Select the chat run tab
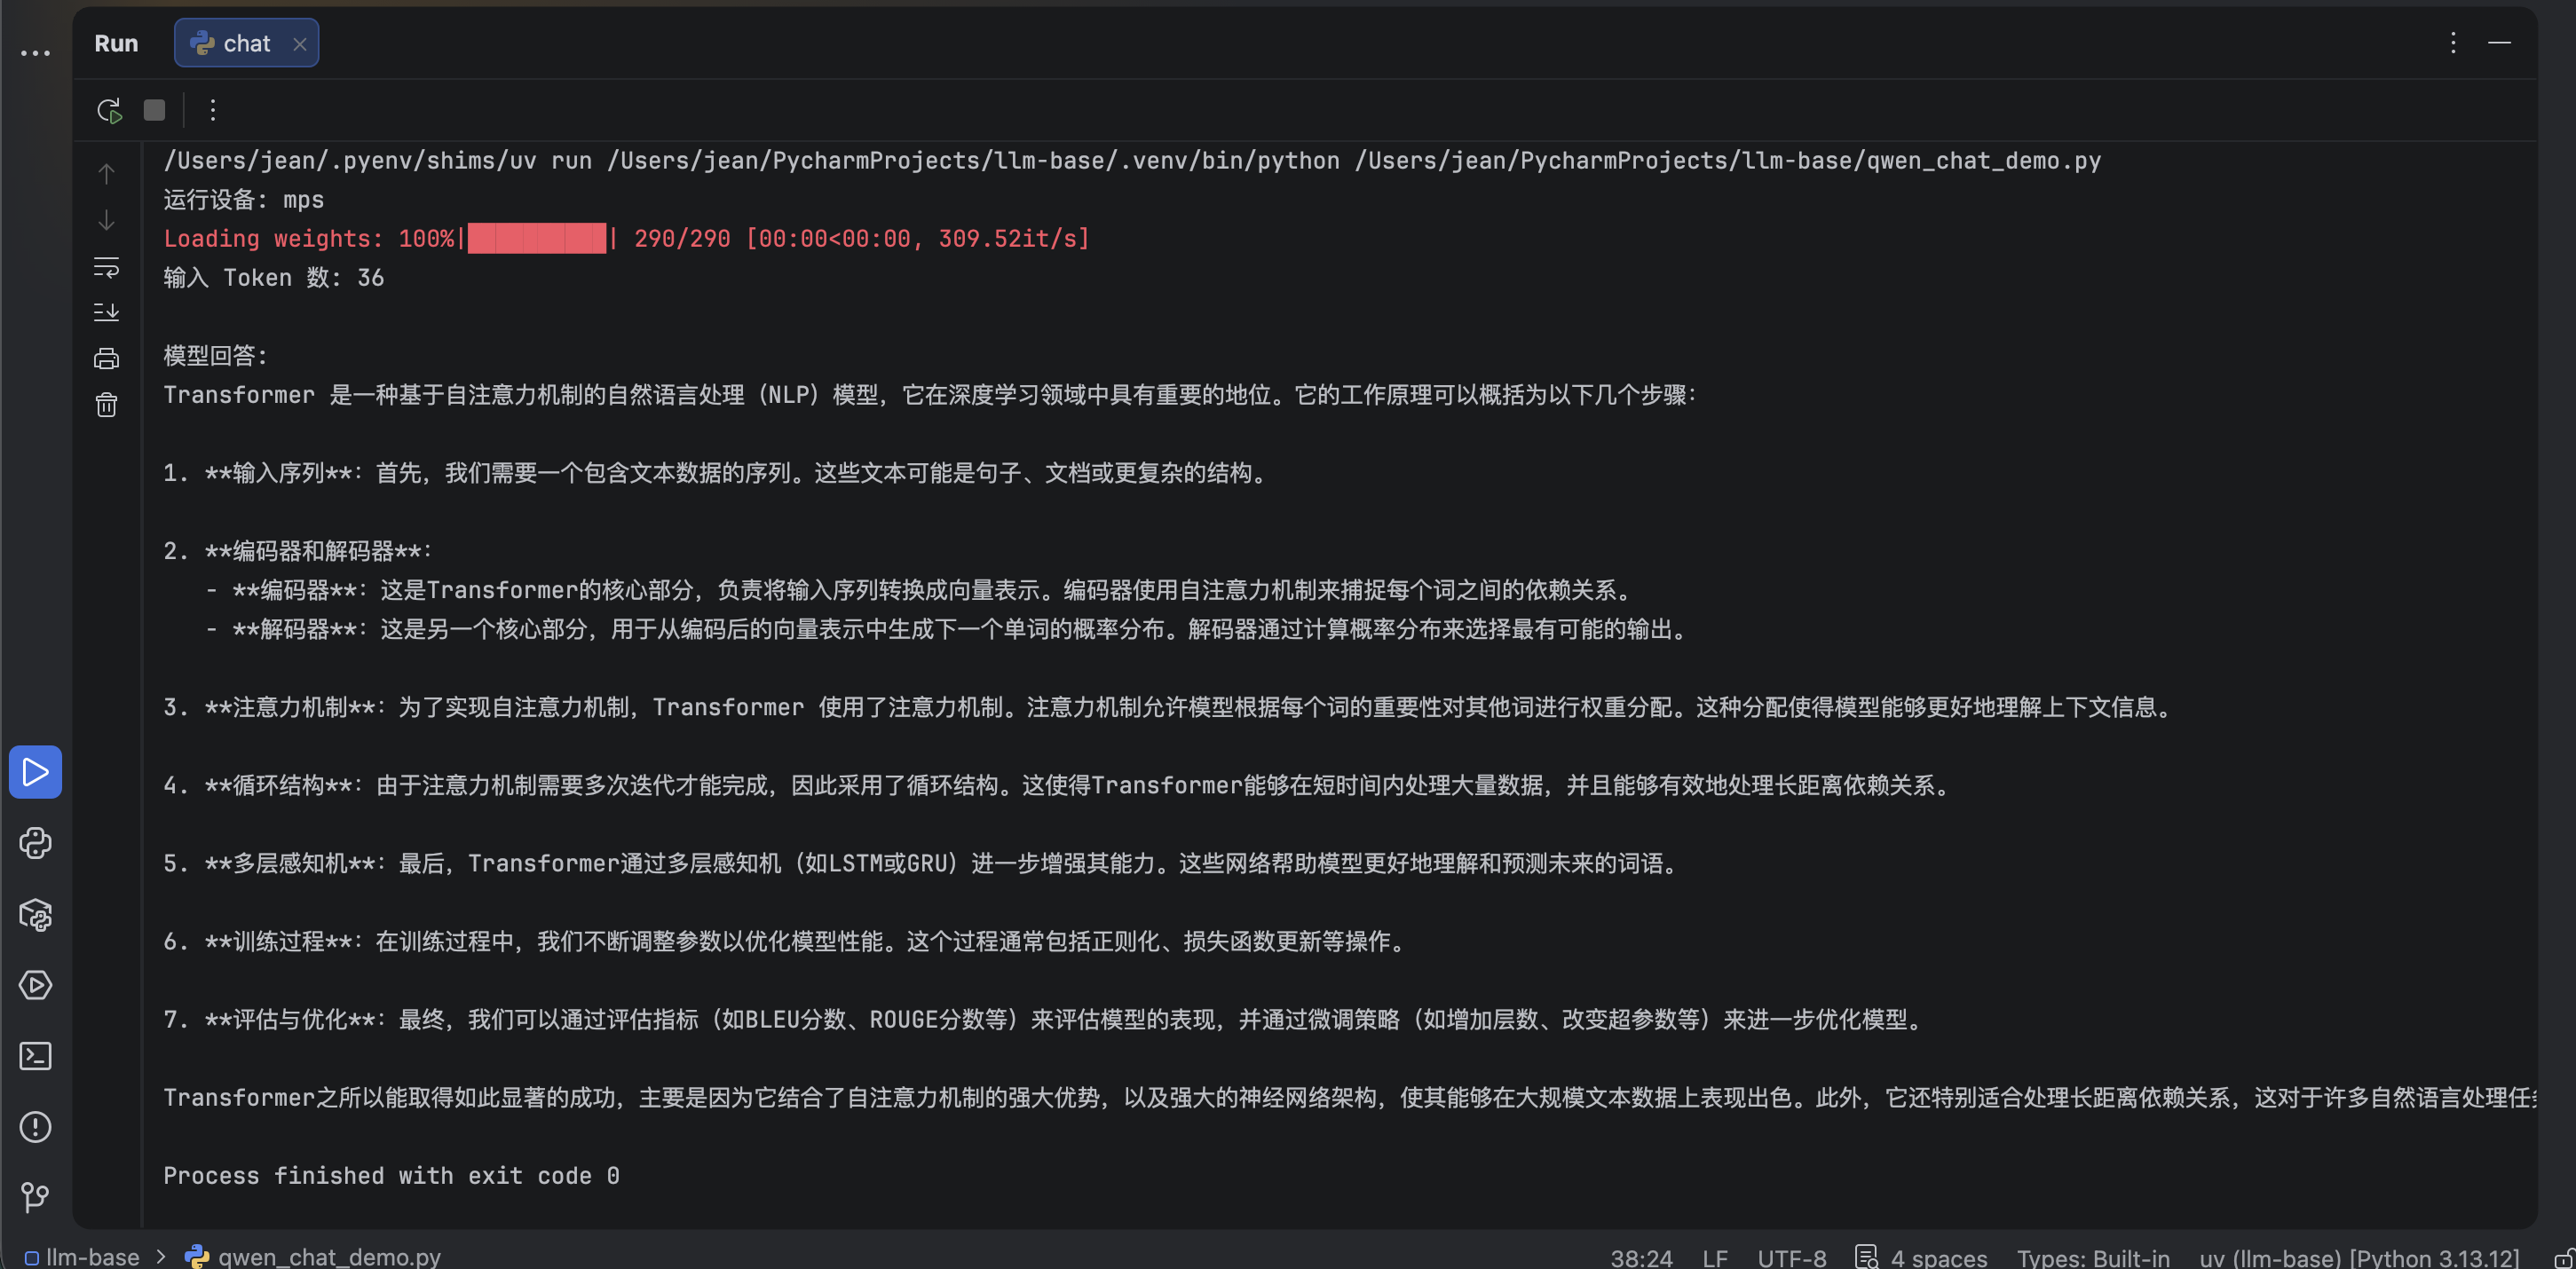2576x1269 pixels. pyautogui.click(x=246, y=43)
